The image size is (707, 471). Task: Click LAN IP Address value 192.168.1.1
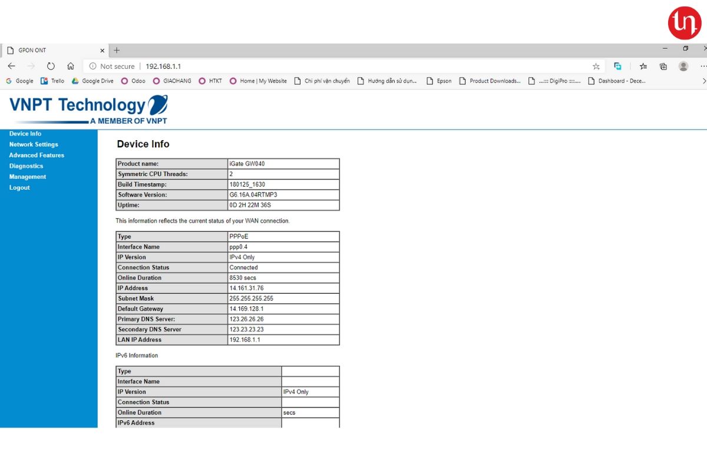click(245, 340)
